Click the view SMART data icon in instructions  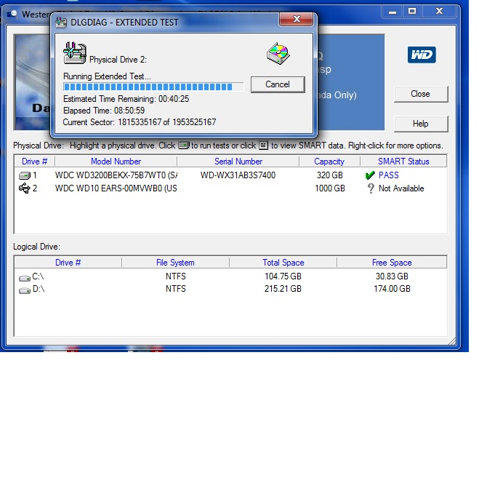(264, 145)
